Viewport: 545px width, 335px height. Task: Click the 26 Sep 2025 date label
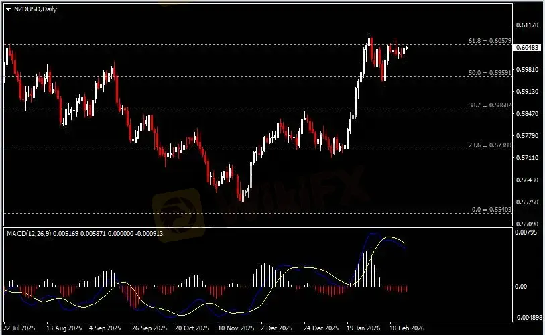[149, 328]
